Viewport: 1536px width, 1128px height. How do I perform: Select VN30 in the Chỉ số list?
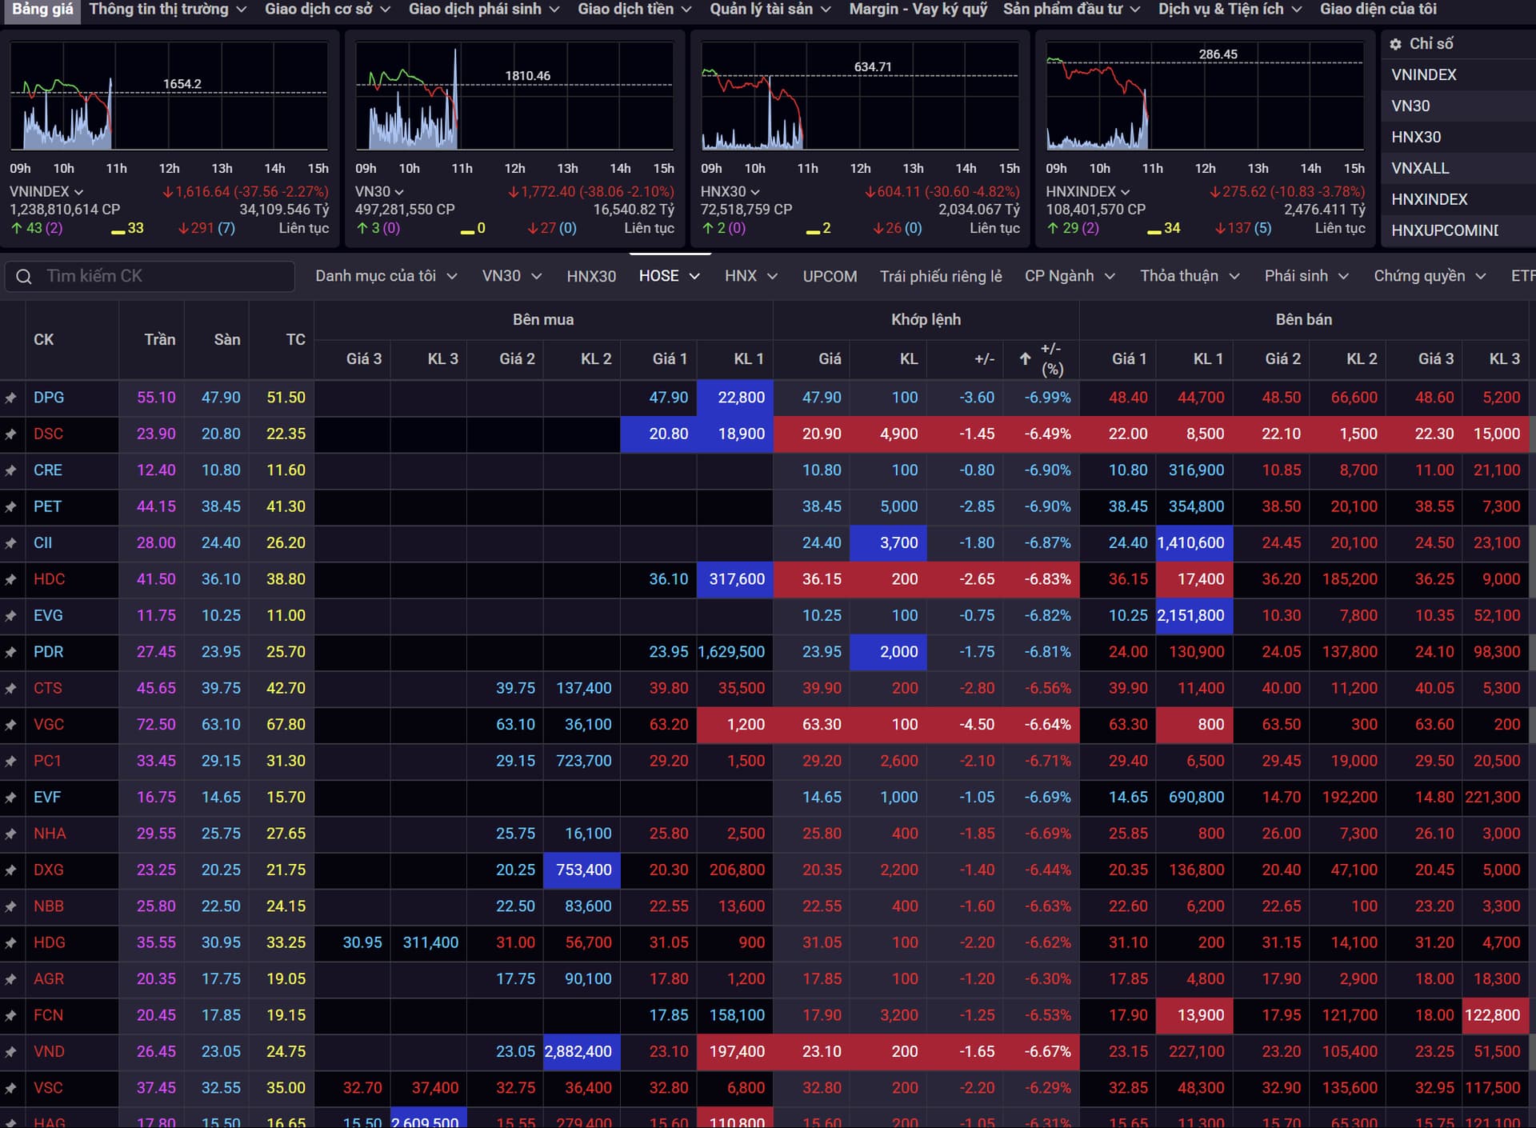tap(1410, 106)
